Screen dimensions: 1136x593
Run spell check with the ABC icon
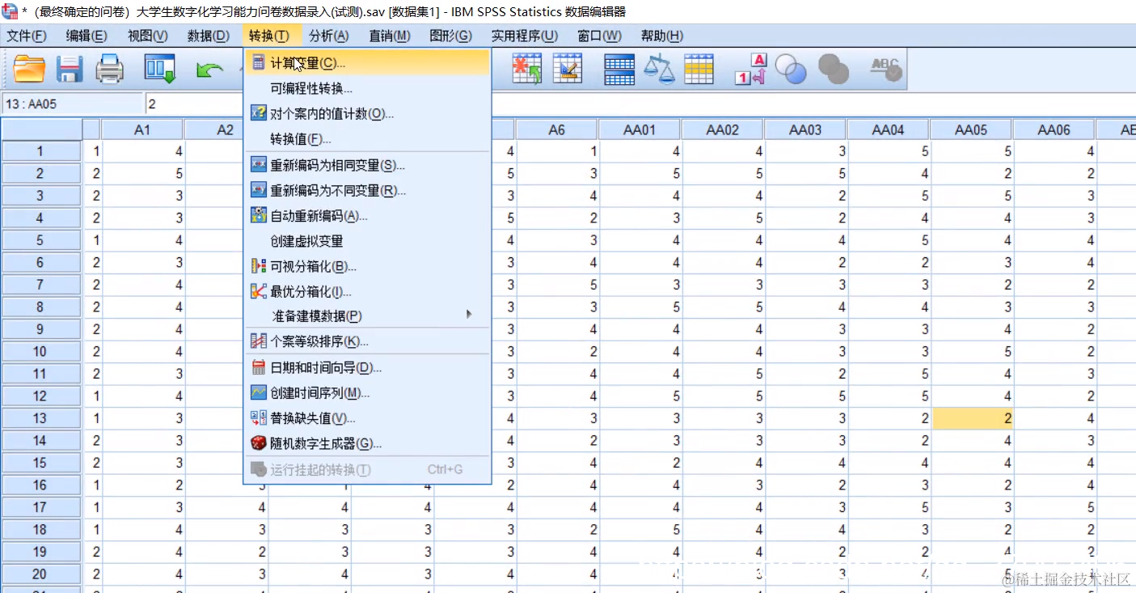(x=885, y=69)
